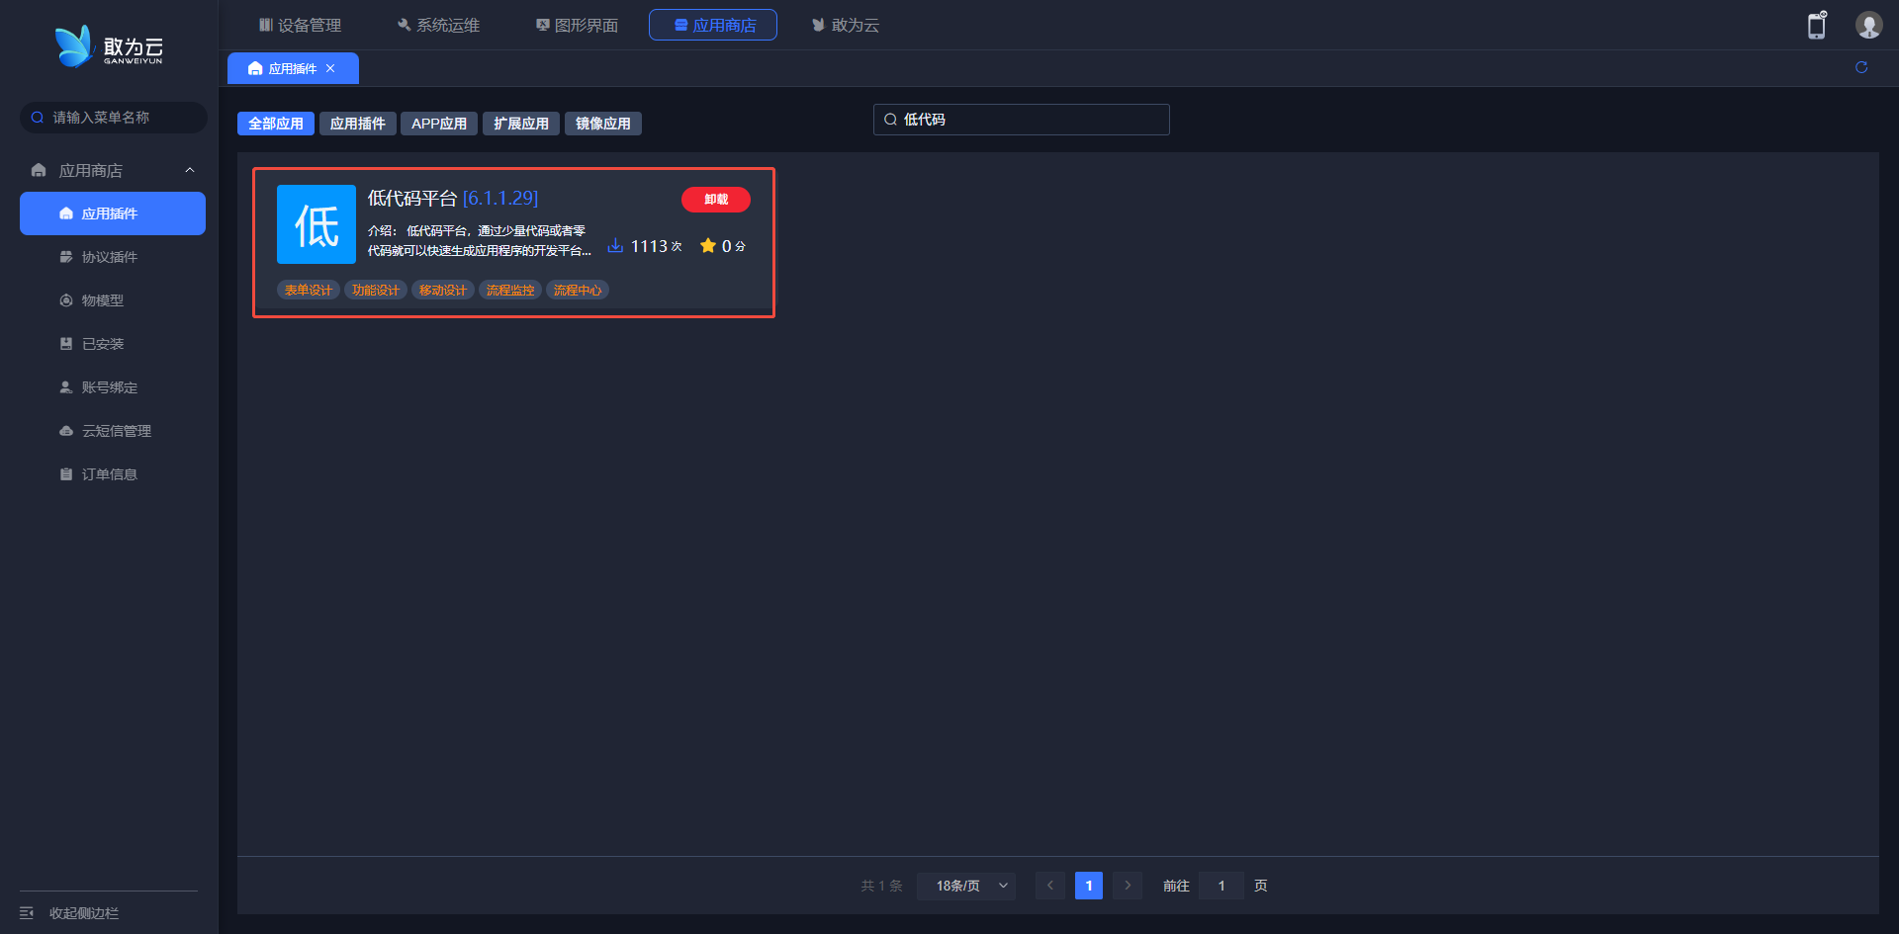Image resolution: width=1899 pixels, height=934 pixels.
Task: Select 应用插件 in the sidebar
Action: (113, 213)
